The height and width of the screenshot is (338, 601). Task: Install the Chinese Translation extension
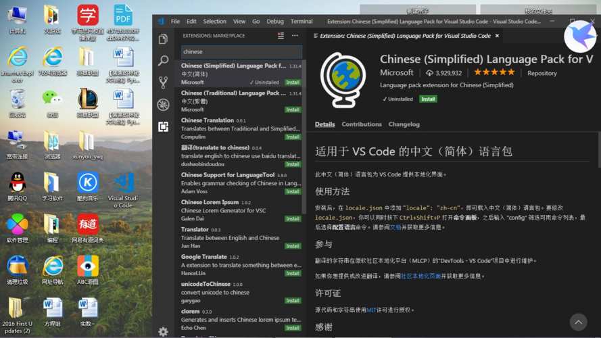click(x=293, y=137)
